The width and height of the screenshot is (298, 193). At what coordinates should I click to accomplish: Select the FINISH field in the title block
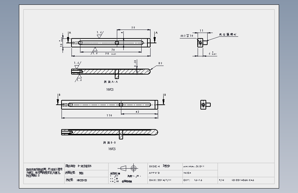[x=200, y=173]
